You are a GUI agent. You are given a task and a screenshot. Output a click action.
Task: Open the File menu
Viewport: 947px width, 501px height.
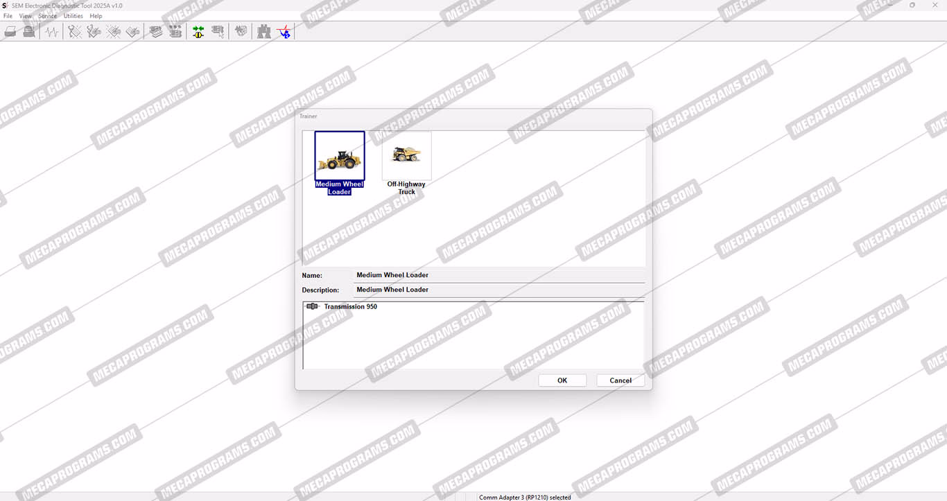coord(8,16)
